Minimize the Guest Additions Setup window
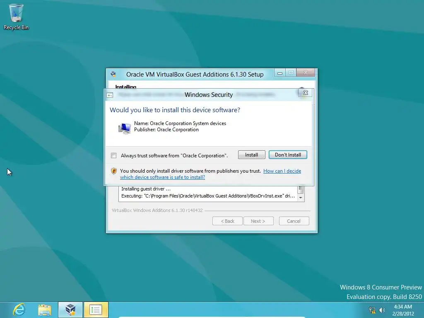Image resolution: width=424 pixels, height=318 pixels. pos(280,73)
